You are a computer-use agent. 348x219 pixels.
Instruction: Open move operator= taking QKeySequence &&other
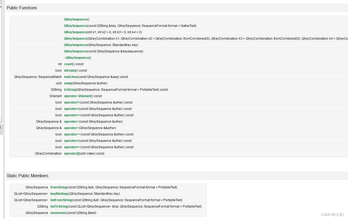tap(71, 128)
